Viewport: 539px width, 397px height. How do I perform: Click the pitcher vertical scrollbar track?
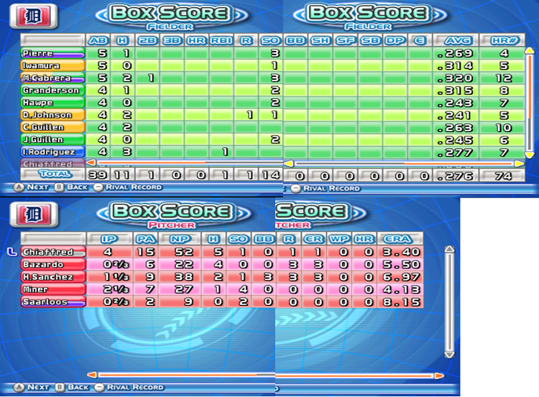(x=449, y=302)
